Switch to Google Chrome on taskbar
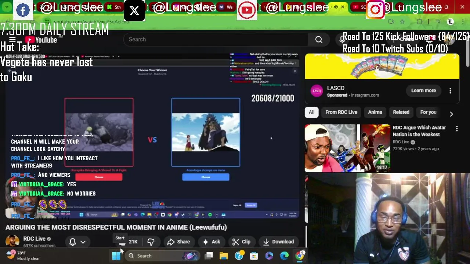470x264 pixels. click(x=300, y=256)
